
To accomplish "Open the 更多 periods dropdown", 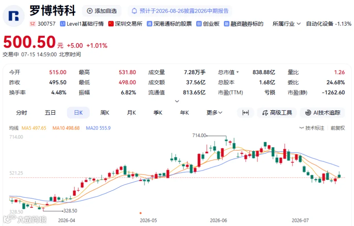I will click(x=214, y=113).
